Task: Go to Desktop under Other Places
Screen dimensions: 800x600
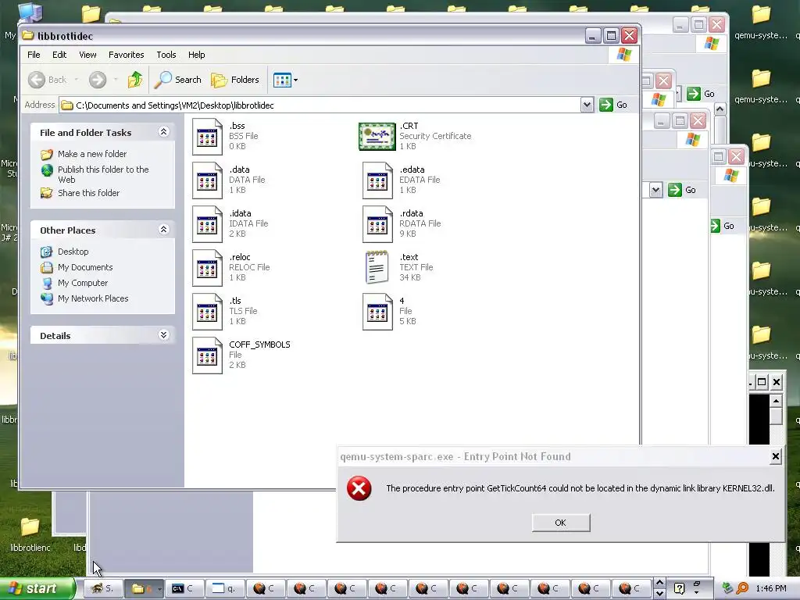Action: (73, 252)
